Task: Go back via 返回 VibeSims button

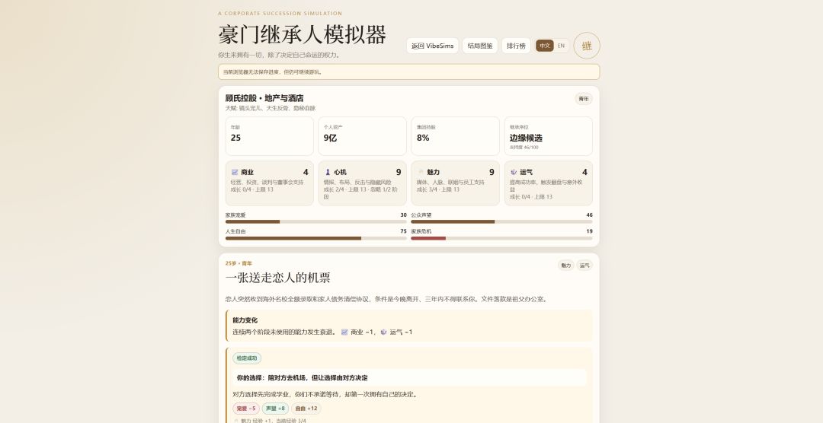Action: click(x=433, y=46)
